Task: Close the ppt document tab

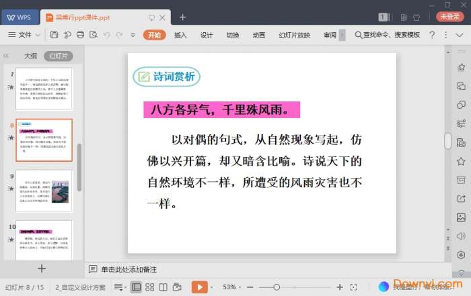Action: (x=162, y=17)
